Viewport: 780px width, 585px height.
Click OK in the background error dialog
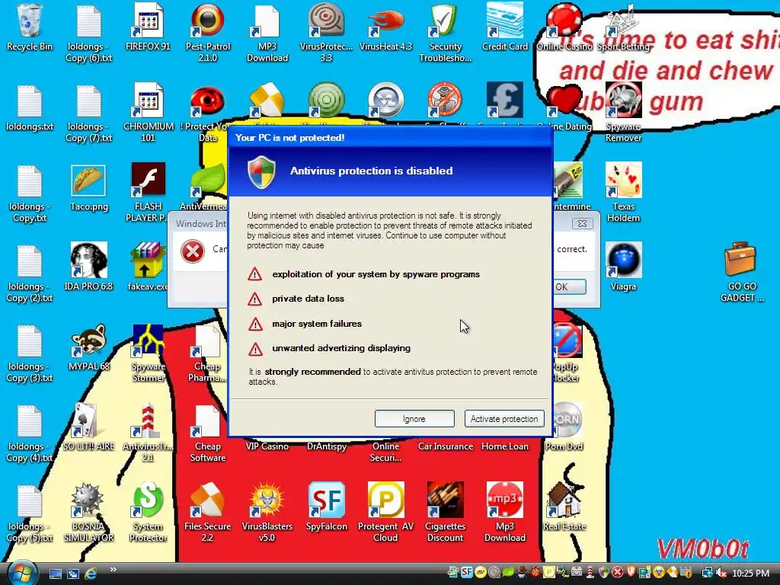point(568,287)
